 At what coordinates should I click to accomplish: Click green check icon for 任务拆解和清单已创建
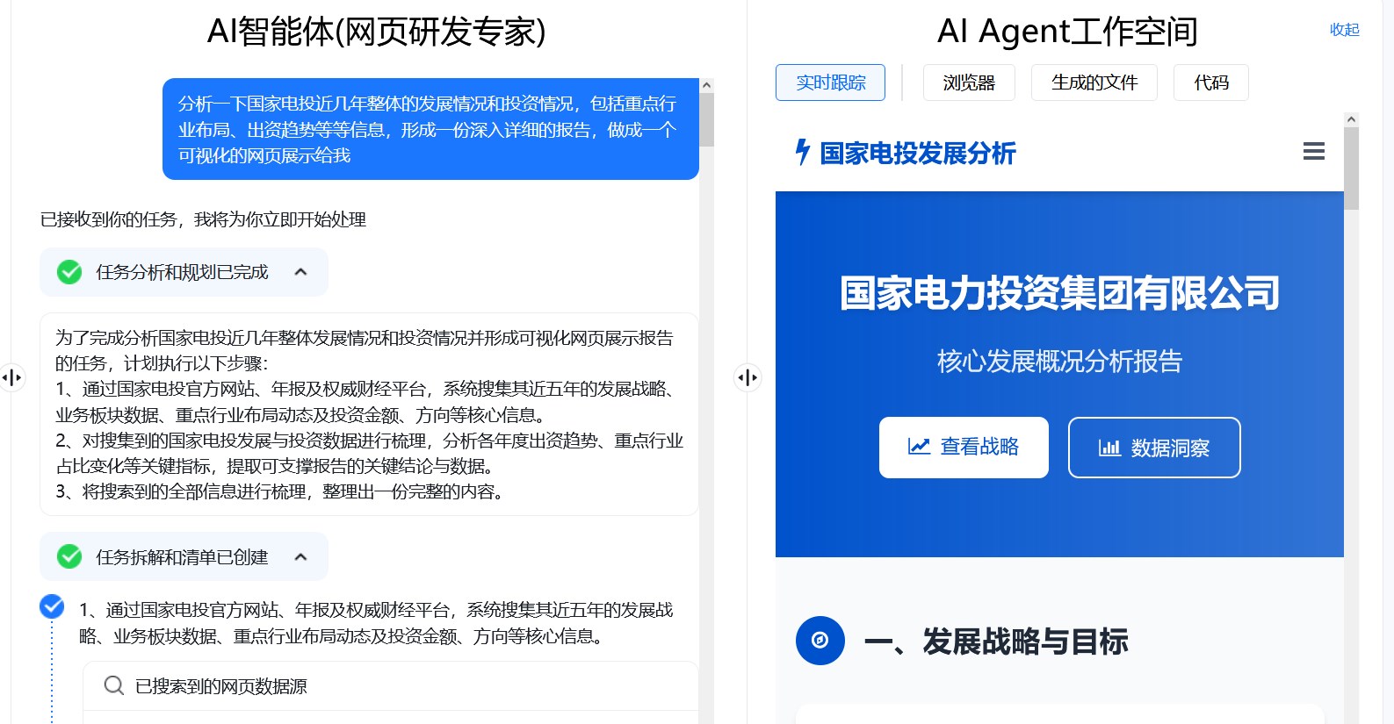69,556
